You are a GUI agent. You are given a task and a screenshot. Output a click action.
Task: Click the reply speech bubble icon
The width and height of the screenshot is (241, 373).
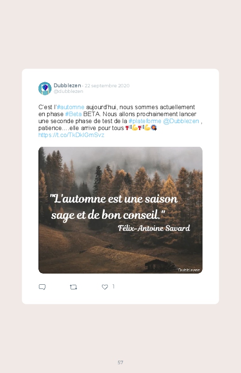click(x=42, y=287)
